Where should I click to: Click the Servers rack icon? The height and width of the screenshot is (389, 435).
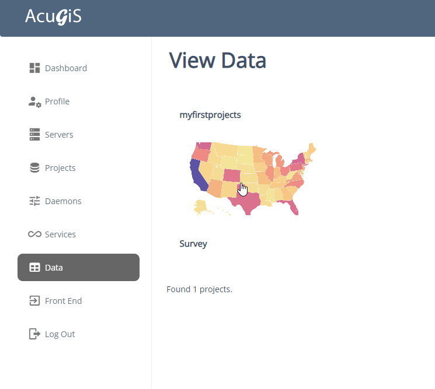pyautogui.click(x=34, y=135)
